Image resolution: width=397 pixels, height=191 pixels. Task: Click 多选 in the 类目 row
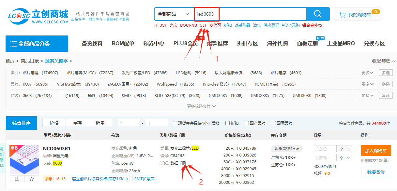386,73
